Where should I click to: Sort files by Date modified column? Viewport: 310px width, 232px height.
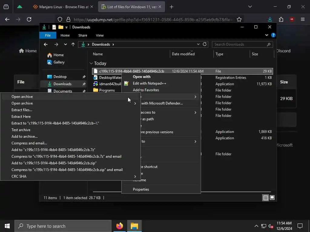183,54
